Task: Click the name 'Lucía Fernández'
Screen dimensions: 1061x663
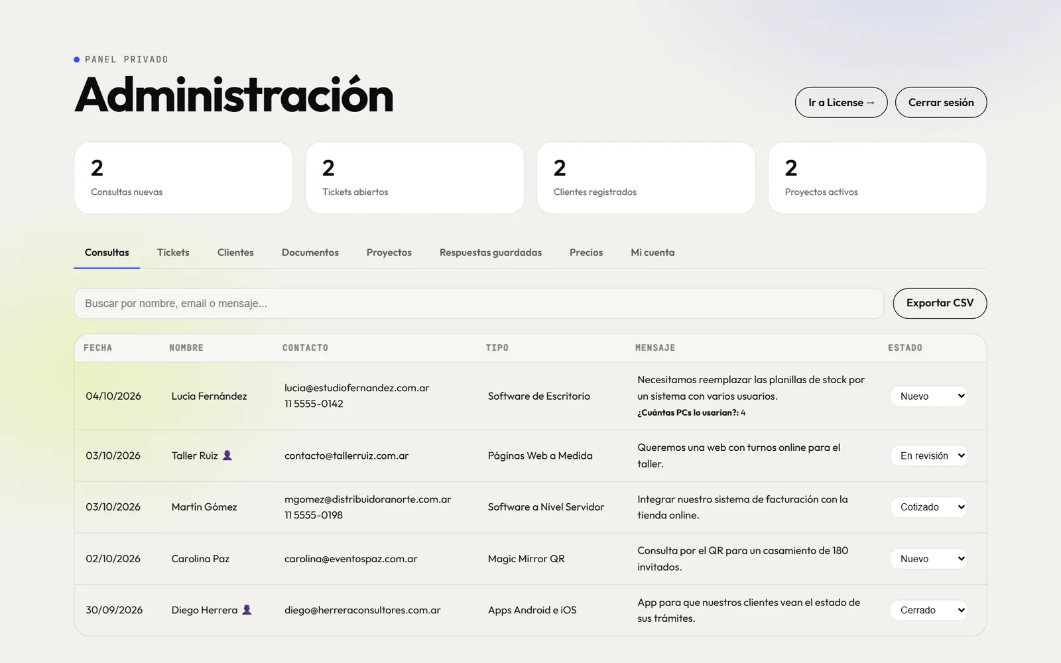Action: coord(209,396)
